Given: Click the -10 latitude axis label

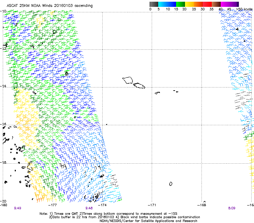Looking at the screenshot, I should 3,11.
